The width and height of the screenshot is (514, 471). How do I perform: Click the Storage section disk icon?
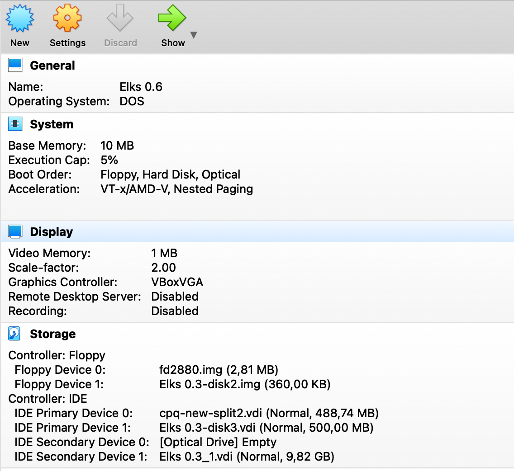point(14,334)
